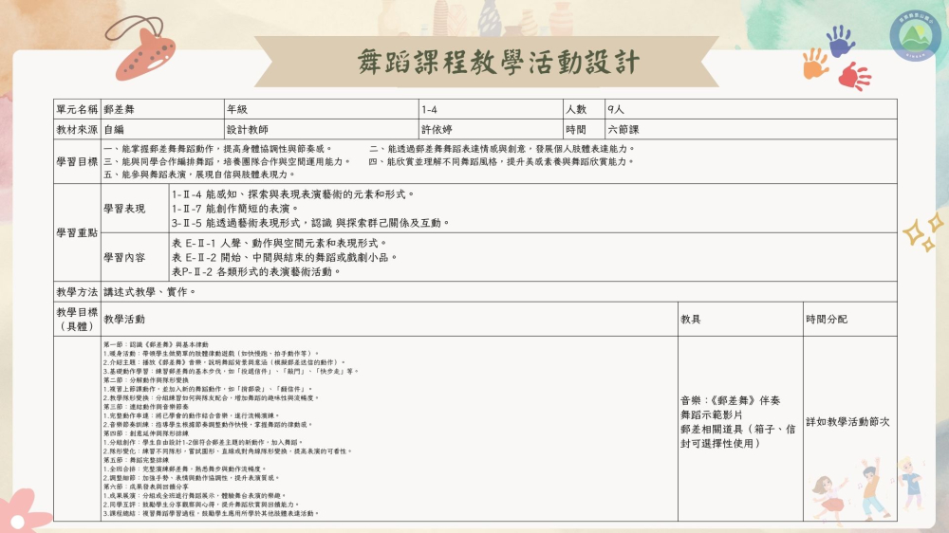Click the 自編 cell

163,130
